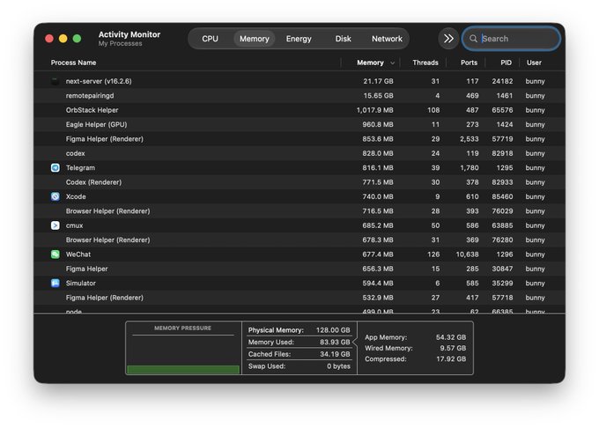Click PID 24182 cell

click(x=502, y=81)
